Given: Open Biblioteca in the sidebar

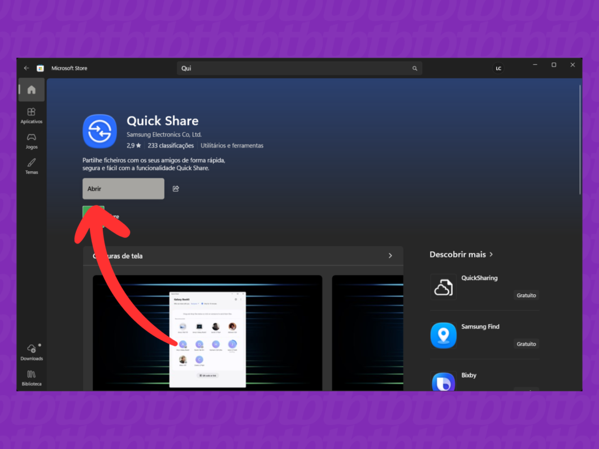Looking at the screenshot, I should (31, 378).
